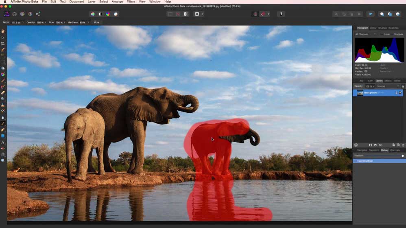This screenshot has width=406, height=228.
Task: Select the Zoom tool at toolbar bottom
Action: [3, 160]
